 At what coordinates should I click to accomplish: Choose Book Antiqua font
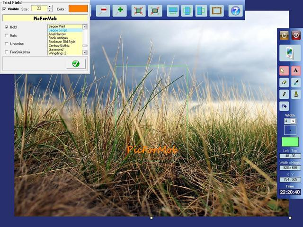coord(58,38)
